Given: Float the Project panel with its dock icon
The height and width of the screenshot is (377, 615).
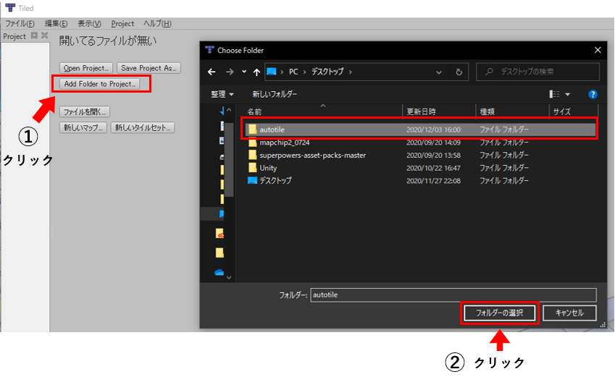Looking at the screenshot, I should (x=34, y=35).
